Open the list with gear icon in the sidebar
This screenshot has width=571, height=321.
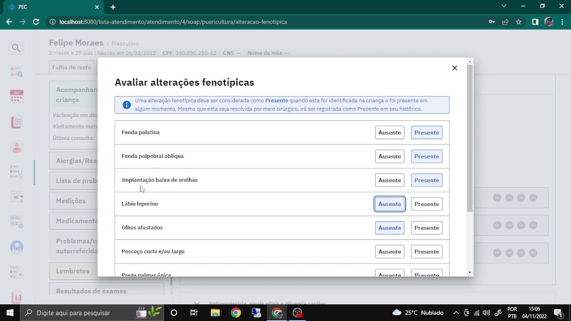17,222
